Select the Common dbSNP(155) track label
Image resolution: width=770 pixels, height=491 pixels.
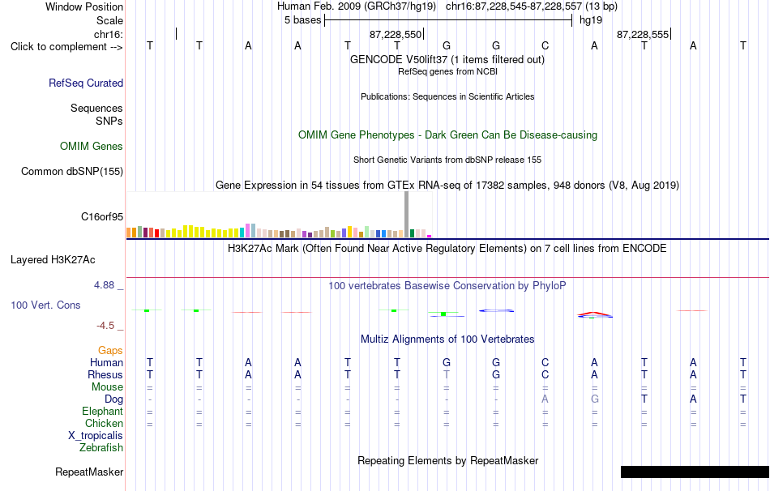pyautogui.click(x=72, y=171)
